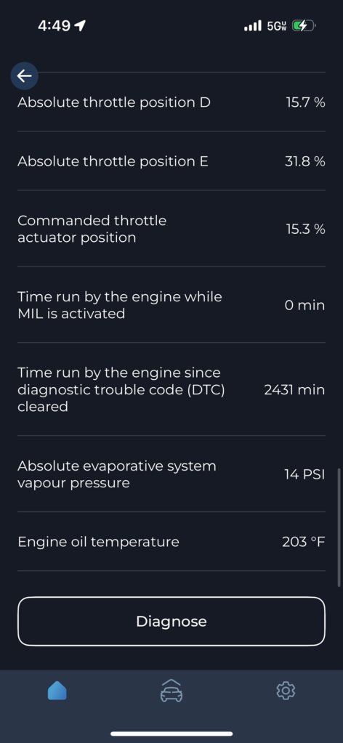Select Absolute evaporative system vapour pressure row
The width and height of the screenshot is (343, 743).
point(171,474)
